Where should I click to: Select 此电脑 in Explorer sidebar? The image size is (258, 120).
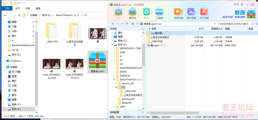12,67
